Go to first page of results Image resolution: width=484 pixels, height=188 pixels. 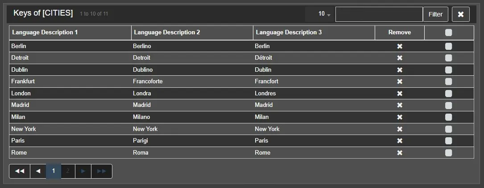point(20,171)
